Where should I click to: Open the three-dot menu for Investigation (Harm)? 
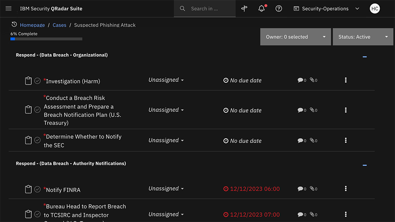point(346,80)
